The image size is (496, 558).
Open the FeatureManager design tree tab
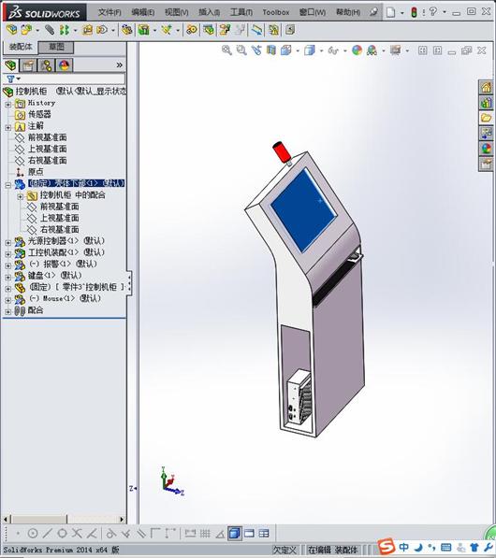pyautogui.click(x=10, y=65)
